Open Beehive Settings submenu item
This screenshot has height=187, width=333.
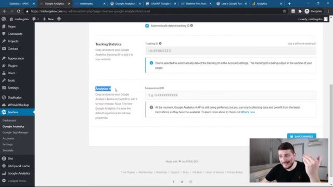click(7, 144)
